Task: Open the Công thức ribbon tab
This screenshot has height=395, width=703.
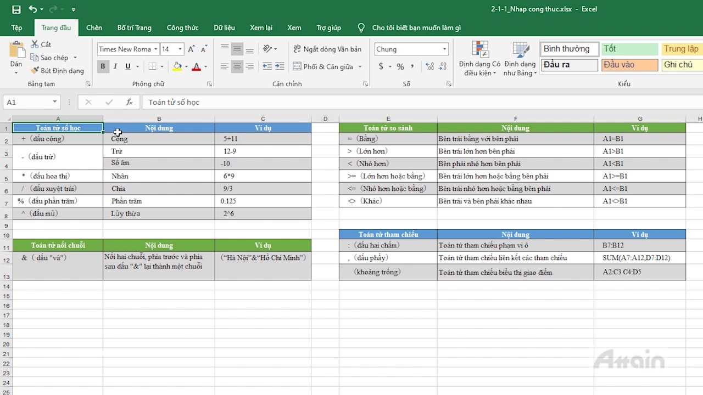Action: point(182,28)
